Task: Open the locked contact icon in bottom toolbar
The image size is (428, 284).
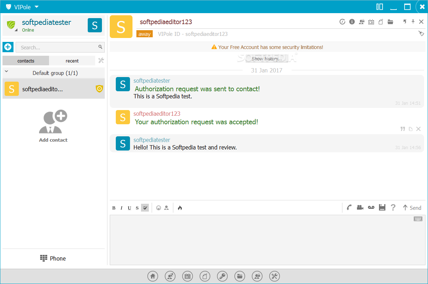Action: (257, 276)
